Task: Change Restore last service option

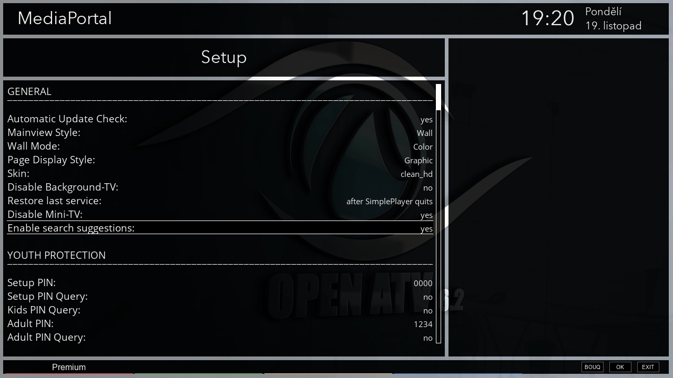Action: pyautogui.click(x=389, y=201)
